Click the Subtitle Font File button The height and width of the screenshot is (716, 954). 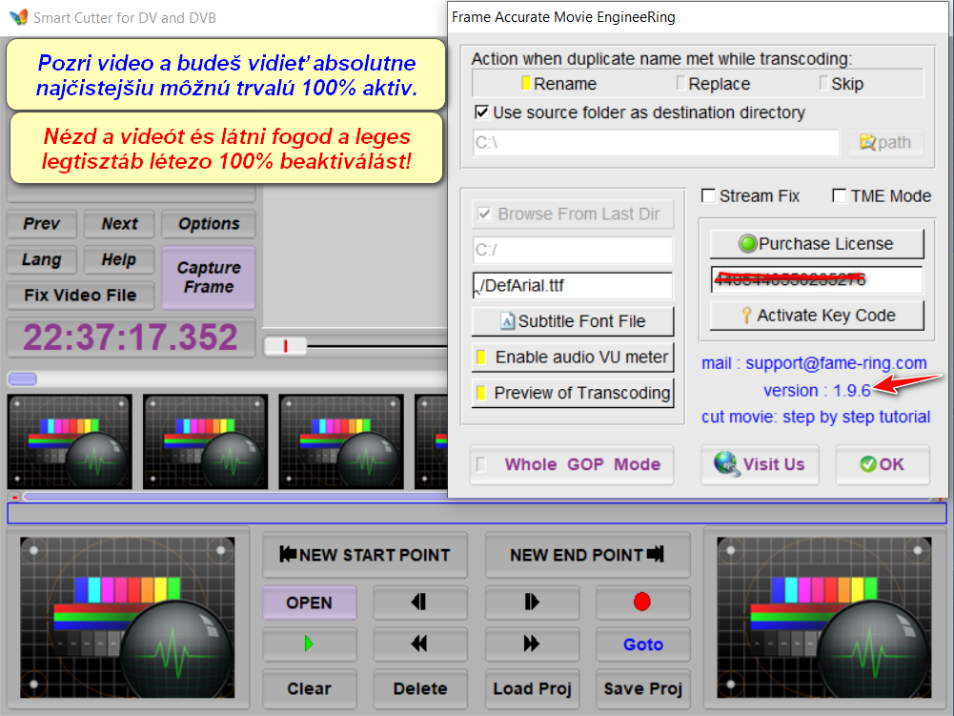[x=573, y=321]
